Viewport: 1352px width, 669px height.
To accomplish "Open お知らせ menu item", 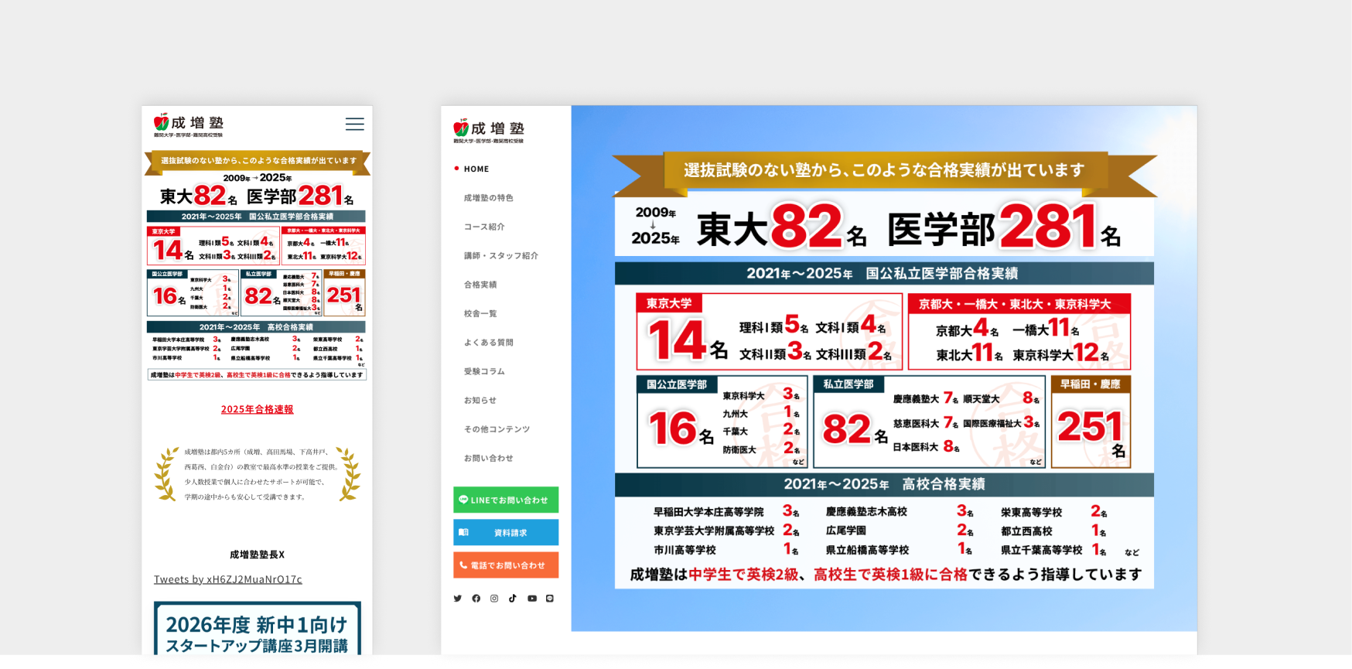I will (x=480, y=400).
